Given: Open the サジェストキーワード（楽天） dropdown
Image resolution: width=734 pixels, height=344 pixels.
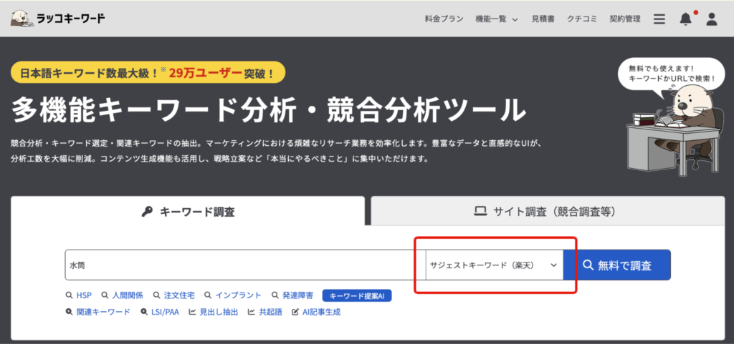Looking at the screenshot, I should click(494, 265).
